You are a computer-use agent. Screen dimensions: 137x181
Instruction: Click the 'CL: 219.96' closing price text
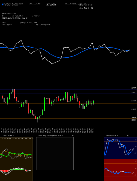point(51,5)
